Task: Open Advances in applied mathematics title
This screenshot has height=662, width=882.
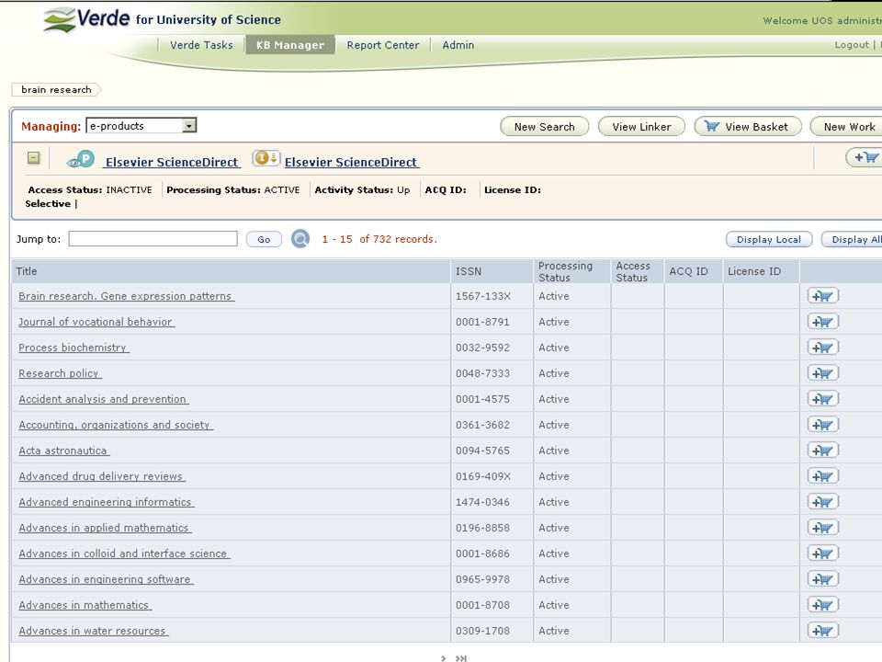Action: coord(105,528)
